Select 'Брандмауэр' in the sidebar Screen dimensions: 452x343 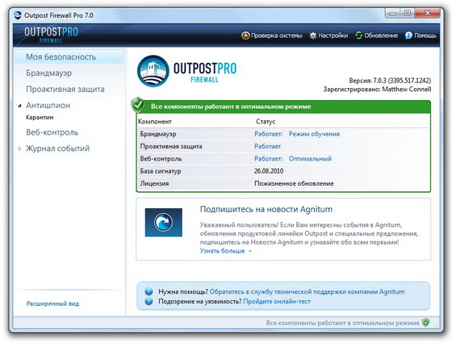pyautogui.click(x=48, y=73)
